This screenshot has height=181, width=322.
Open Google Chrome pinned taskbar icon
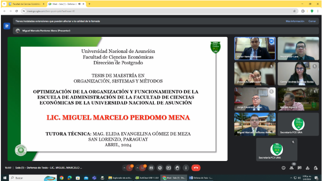coord(61,178)
